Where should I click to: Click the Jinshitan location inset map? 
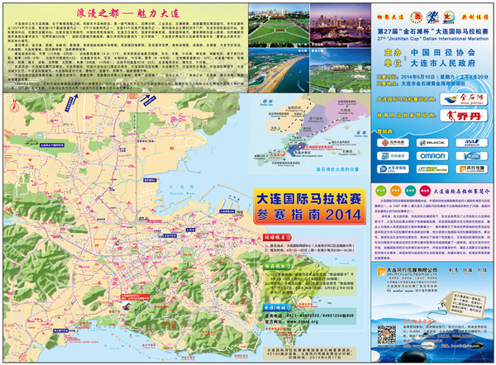(308, 133)
